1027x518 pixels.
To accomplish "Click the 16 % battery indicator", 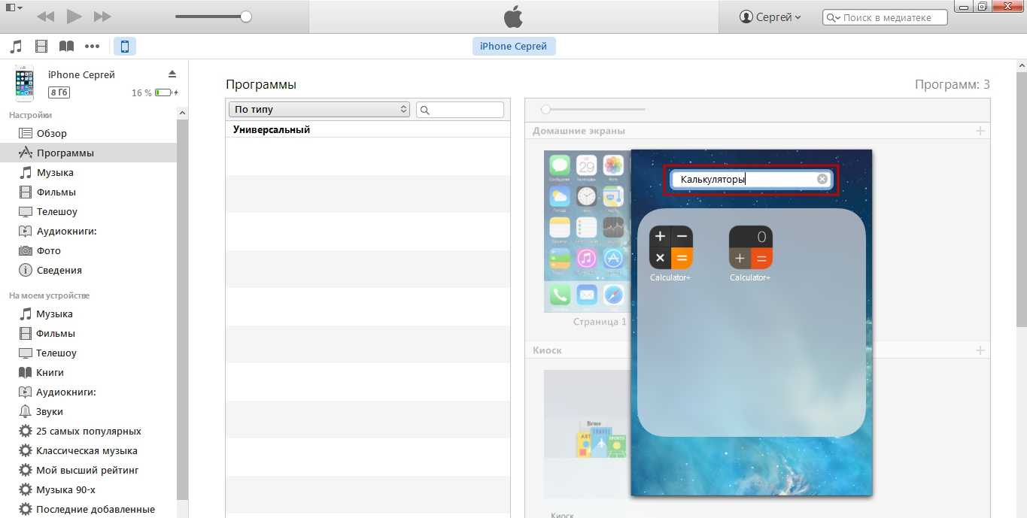I will click(x=155, y=92).
